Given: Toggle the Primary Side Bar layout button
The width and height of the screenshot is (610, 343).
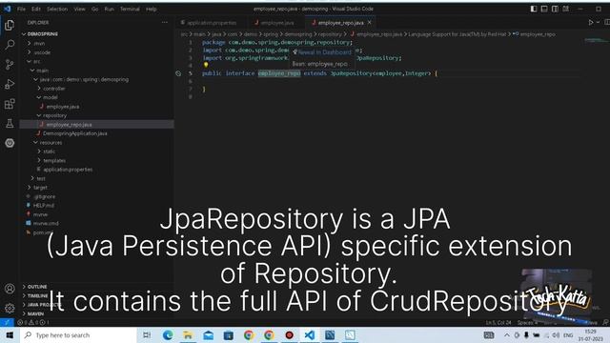Looking at the screenshot, I should [x=534, y=9].
